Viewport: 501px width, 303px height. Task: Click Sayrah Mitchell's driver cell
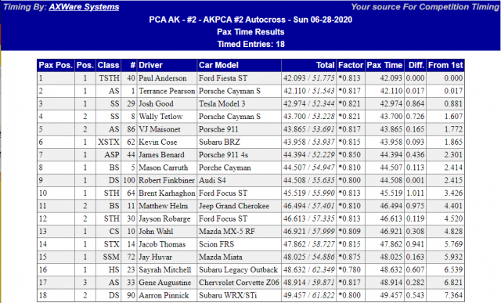coord(165,270)
